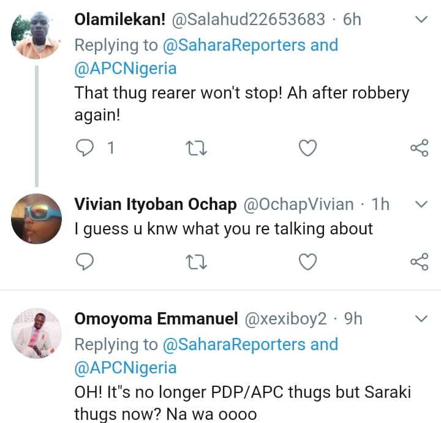Open Omoyoma Emmanuel tweet options chevron

(421, 318)
